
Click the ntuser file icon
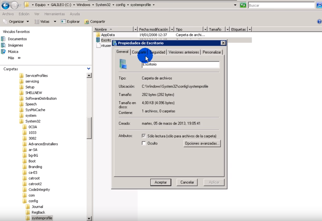point(99,46)
